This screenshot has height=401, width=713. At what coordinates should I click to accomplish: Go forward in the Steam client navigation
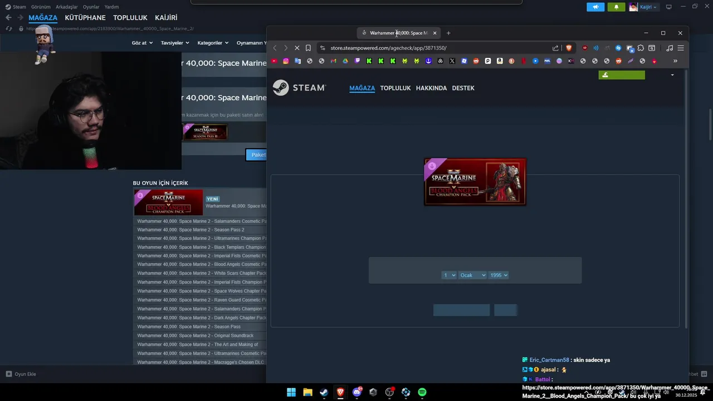click(x=20, y=18)
